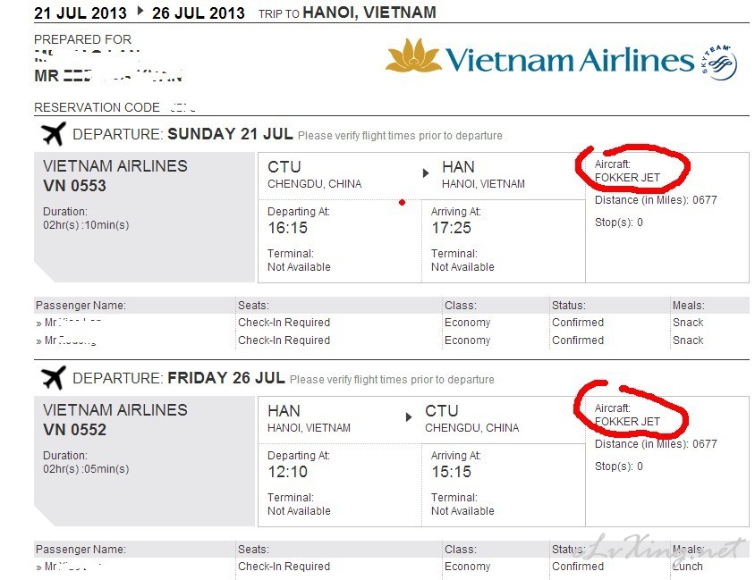755x580 pixels.
Task: Select arrival time 15:15 in Chengdu
Action: (x=451, y=472)
